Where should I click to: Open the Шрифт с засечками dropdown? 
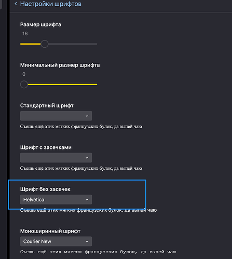(56, 158)
